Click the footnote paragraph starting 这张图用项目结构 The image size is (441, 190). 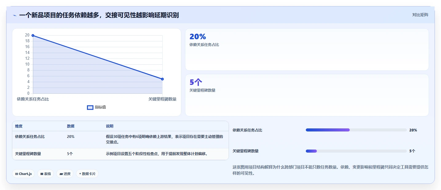coord(330,170)
